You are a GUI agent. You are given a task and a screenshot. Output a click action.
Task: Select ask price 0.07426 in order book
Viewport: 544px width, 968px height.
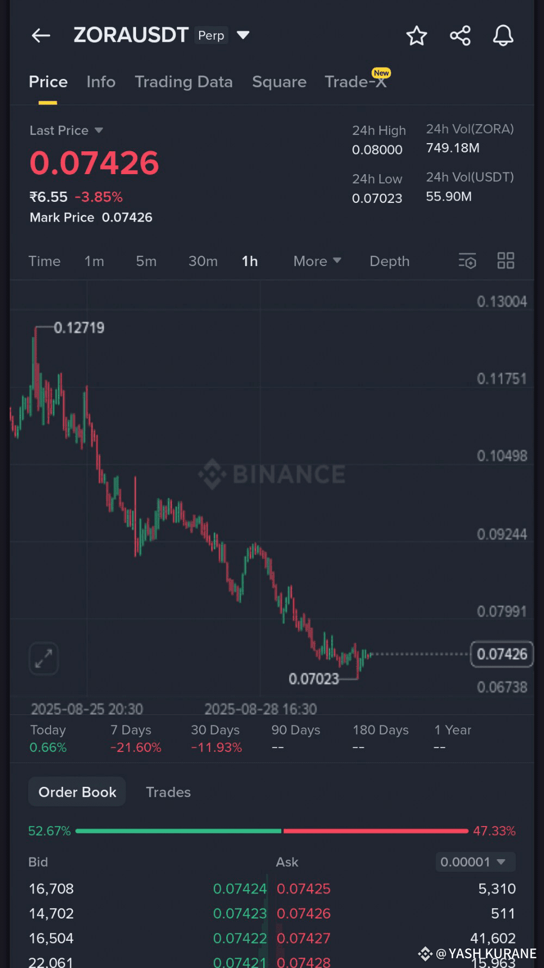(x=304, y=913)
